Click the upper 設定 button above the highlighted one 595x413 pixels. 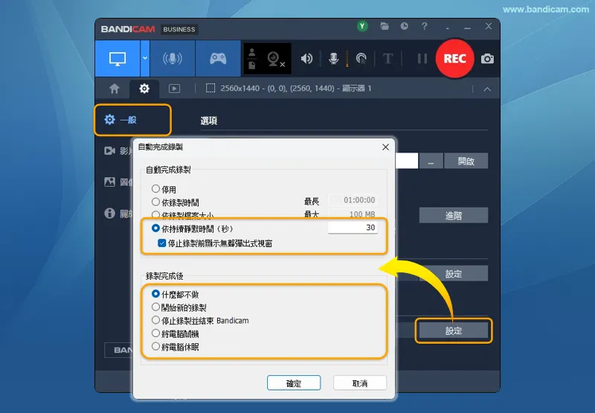click(454, 274)
